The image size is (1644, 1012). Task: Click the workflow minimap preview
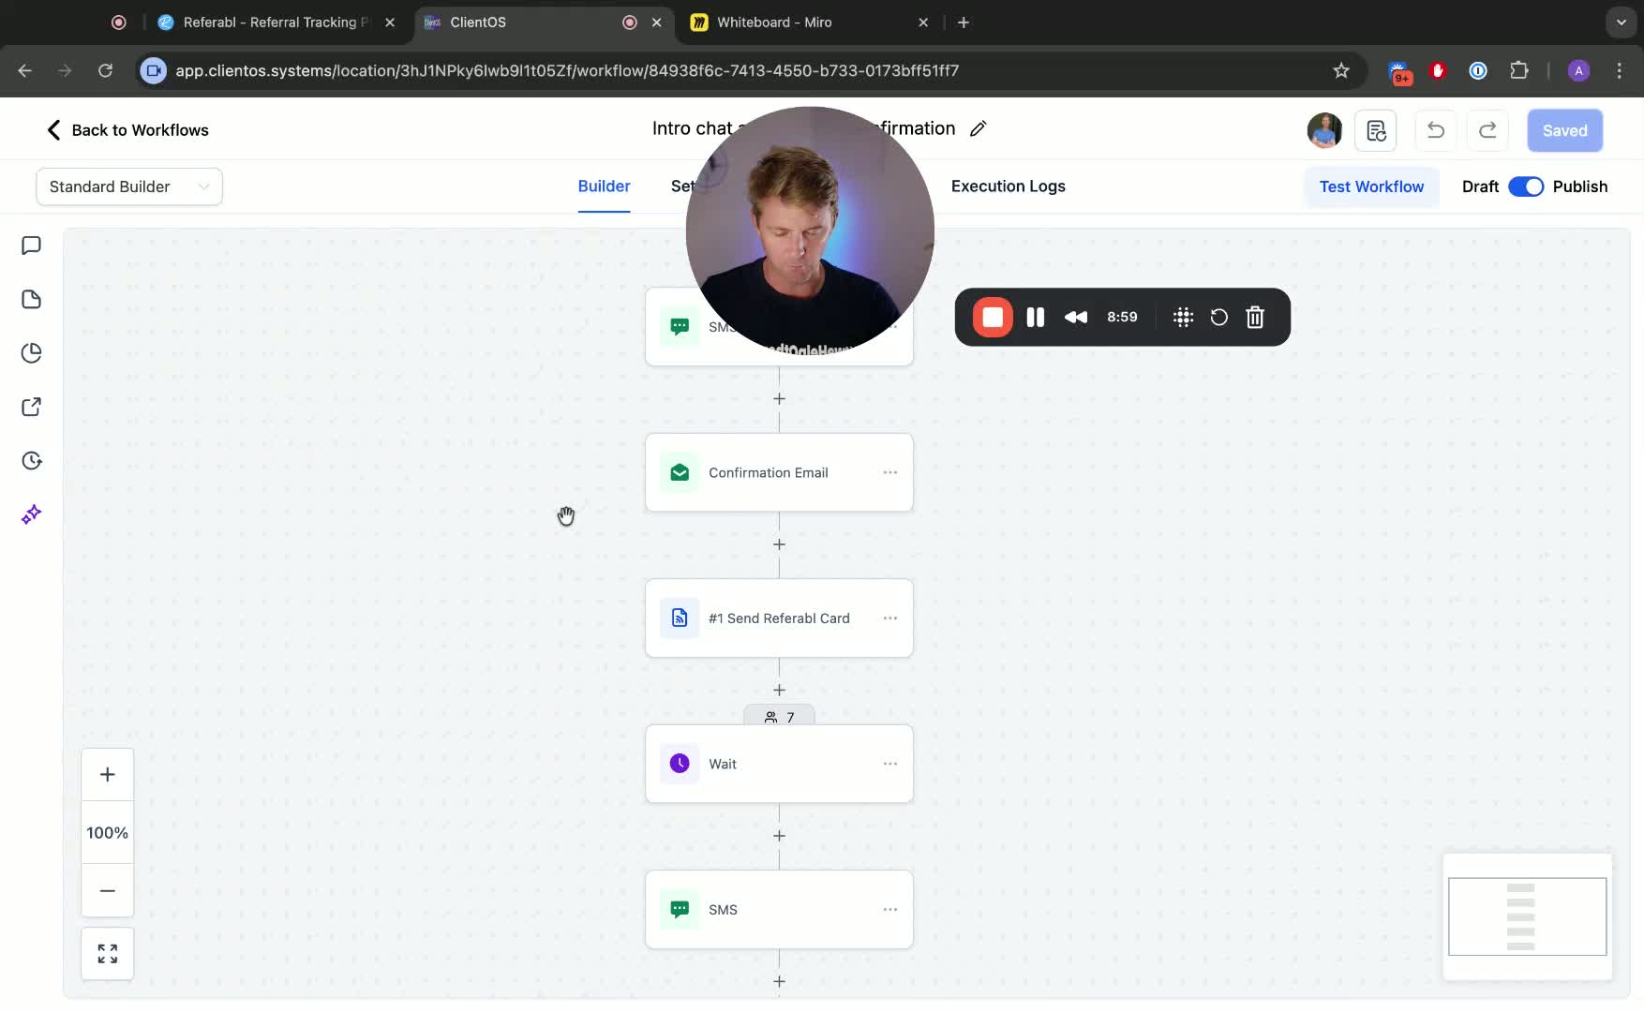point(1528,916)
